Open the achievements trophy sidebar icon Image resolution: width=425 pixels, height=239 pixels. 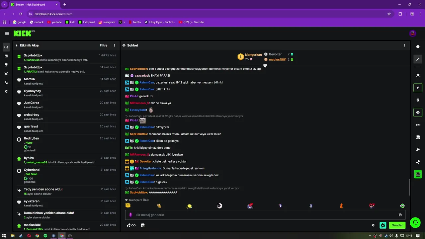[x=6, y=65]
